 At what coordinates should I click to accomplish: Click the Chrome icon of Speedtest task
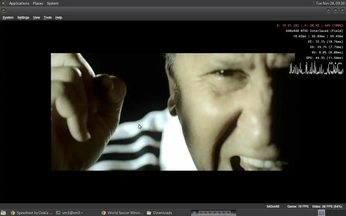tap(13, 213)
